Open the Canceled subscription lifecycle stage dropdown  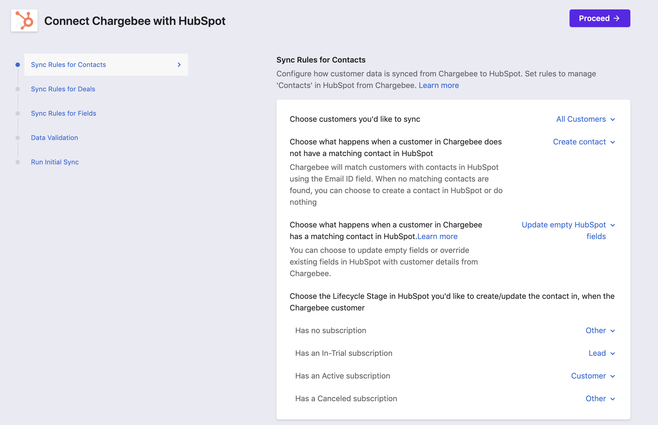(x=600, y=399)
